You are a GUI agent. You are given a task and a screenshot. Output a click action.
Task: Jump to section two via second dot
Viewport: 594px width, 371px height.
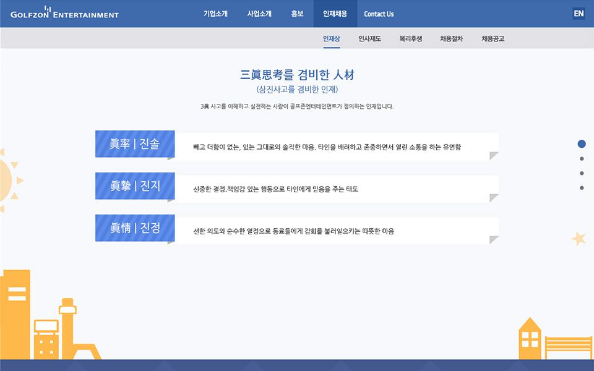click(x=582, y=159)
